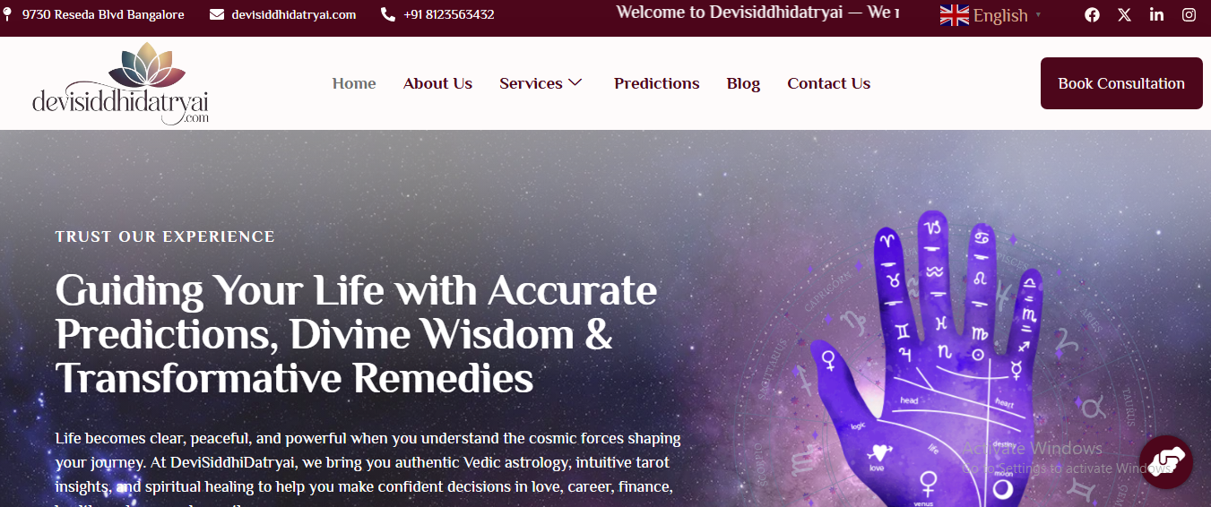Open the About Us page
Screen dimensions: 1211x507
click(x=437, y=83)
